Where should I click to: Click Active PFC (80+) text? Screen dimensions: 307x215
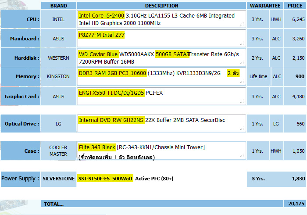[154, 179]
